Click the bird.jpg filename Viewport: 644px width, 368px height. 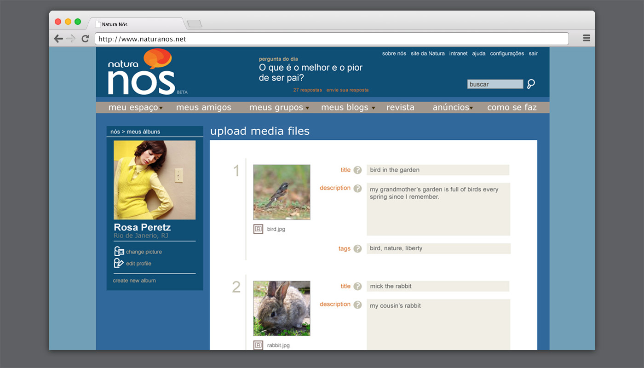(276, 229)
